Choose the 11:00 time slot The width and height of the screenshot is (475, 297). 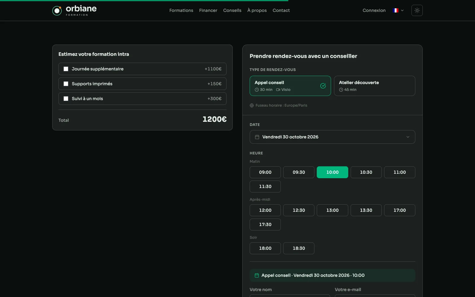pos(400,172)
